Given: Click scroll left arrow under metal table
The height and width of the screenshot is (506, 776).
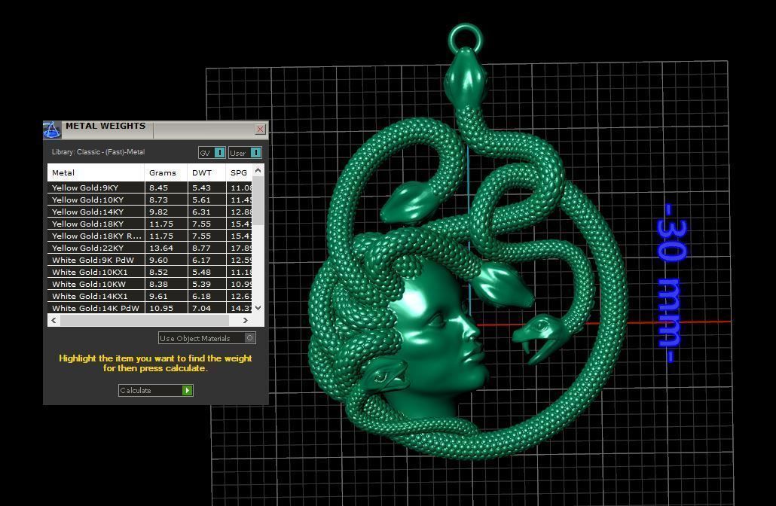Looking at the screenshot, I should (x=53, y=321).
